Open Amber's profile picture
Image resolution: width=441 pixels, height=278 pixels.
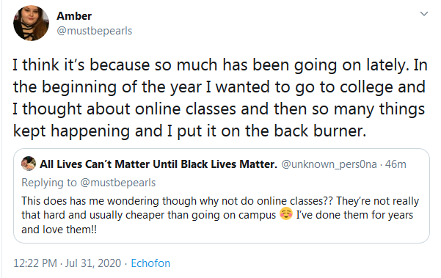(x=31, y=23)
